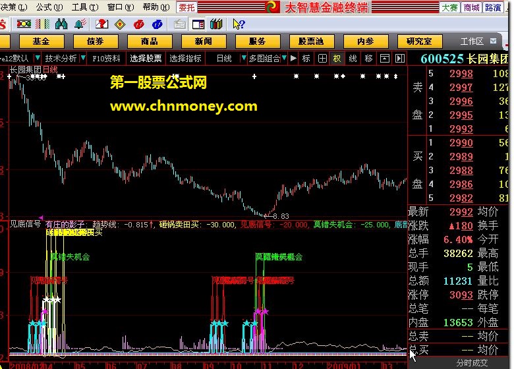Open the 工作区 workspace dropdown
This screenshot has width=514, height=369.
tap(493, 42)
